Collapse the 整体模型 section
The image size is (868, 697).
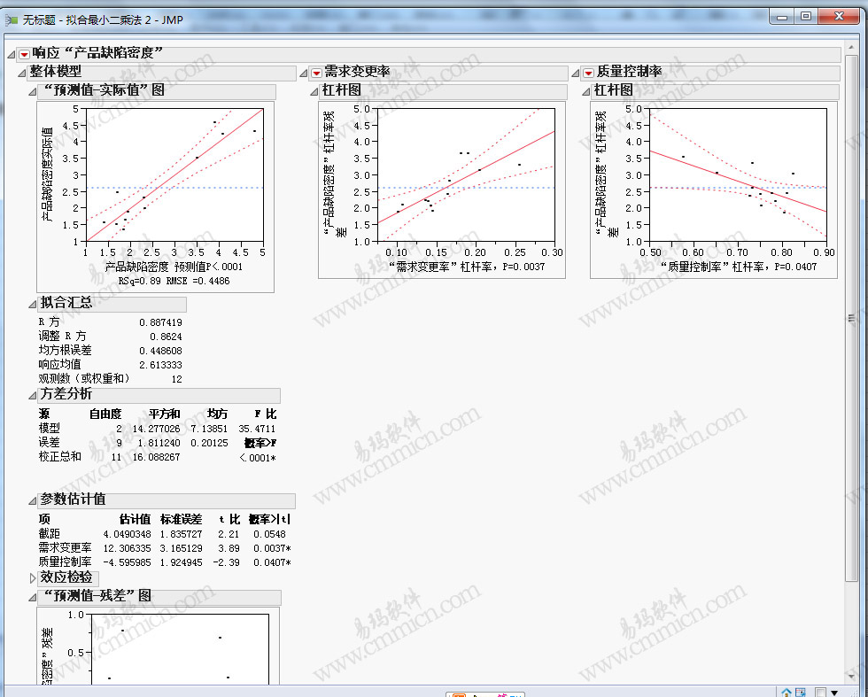tap(22, 72)
